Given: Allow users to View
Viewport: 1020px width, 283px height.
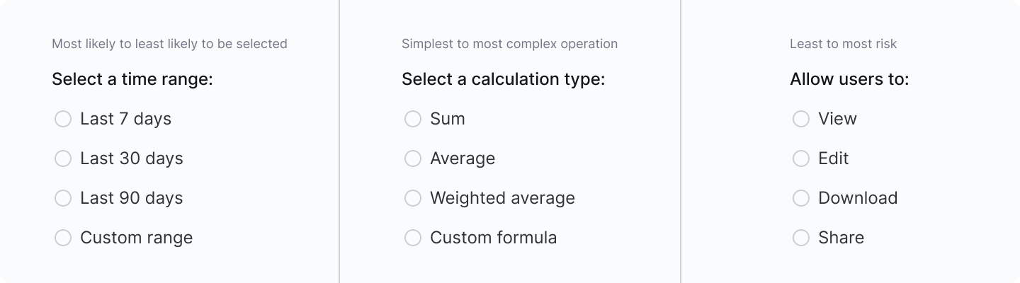Looking at the screenshot, I should (801, 119).
